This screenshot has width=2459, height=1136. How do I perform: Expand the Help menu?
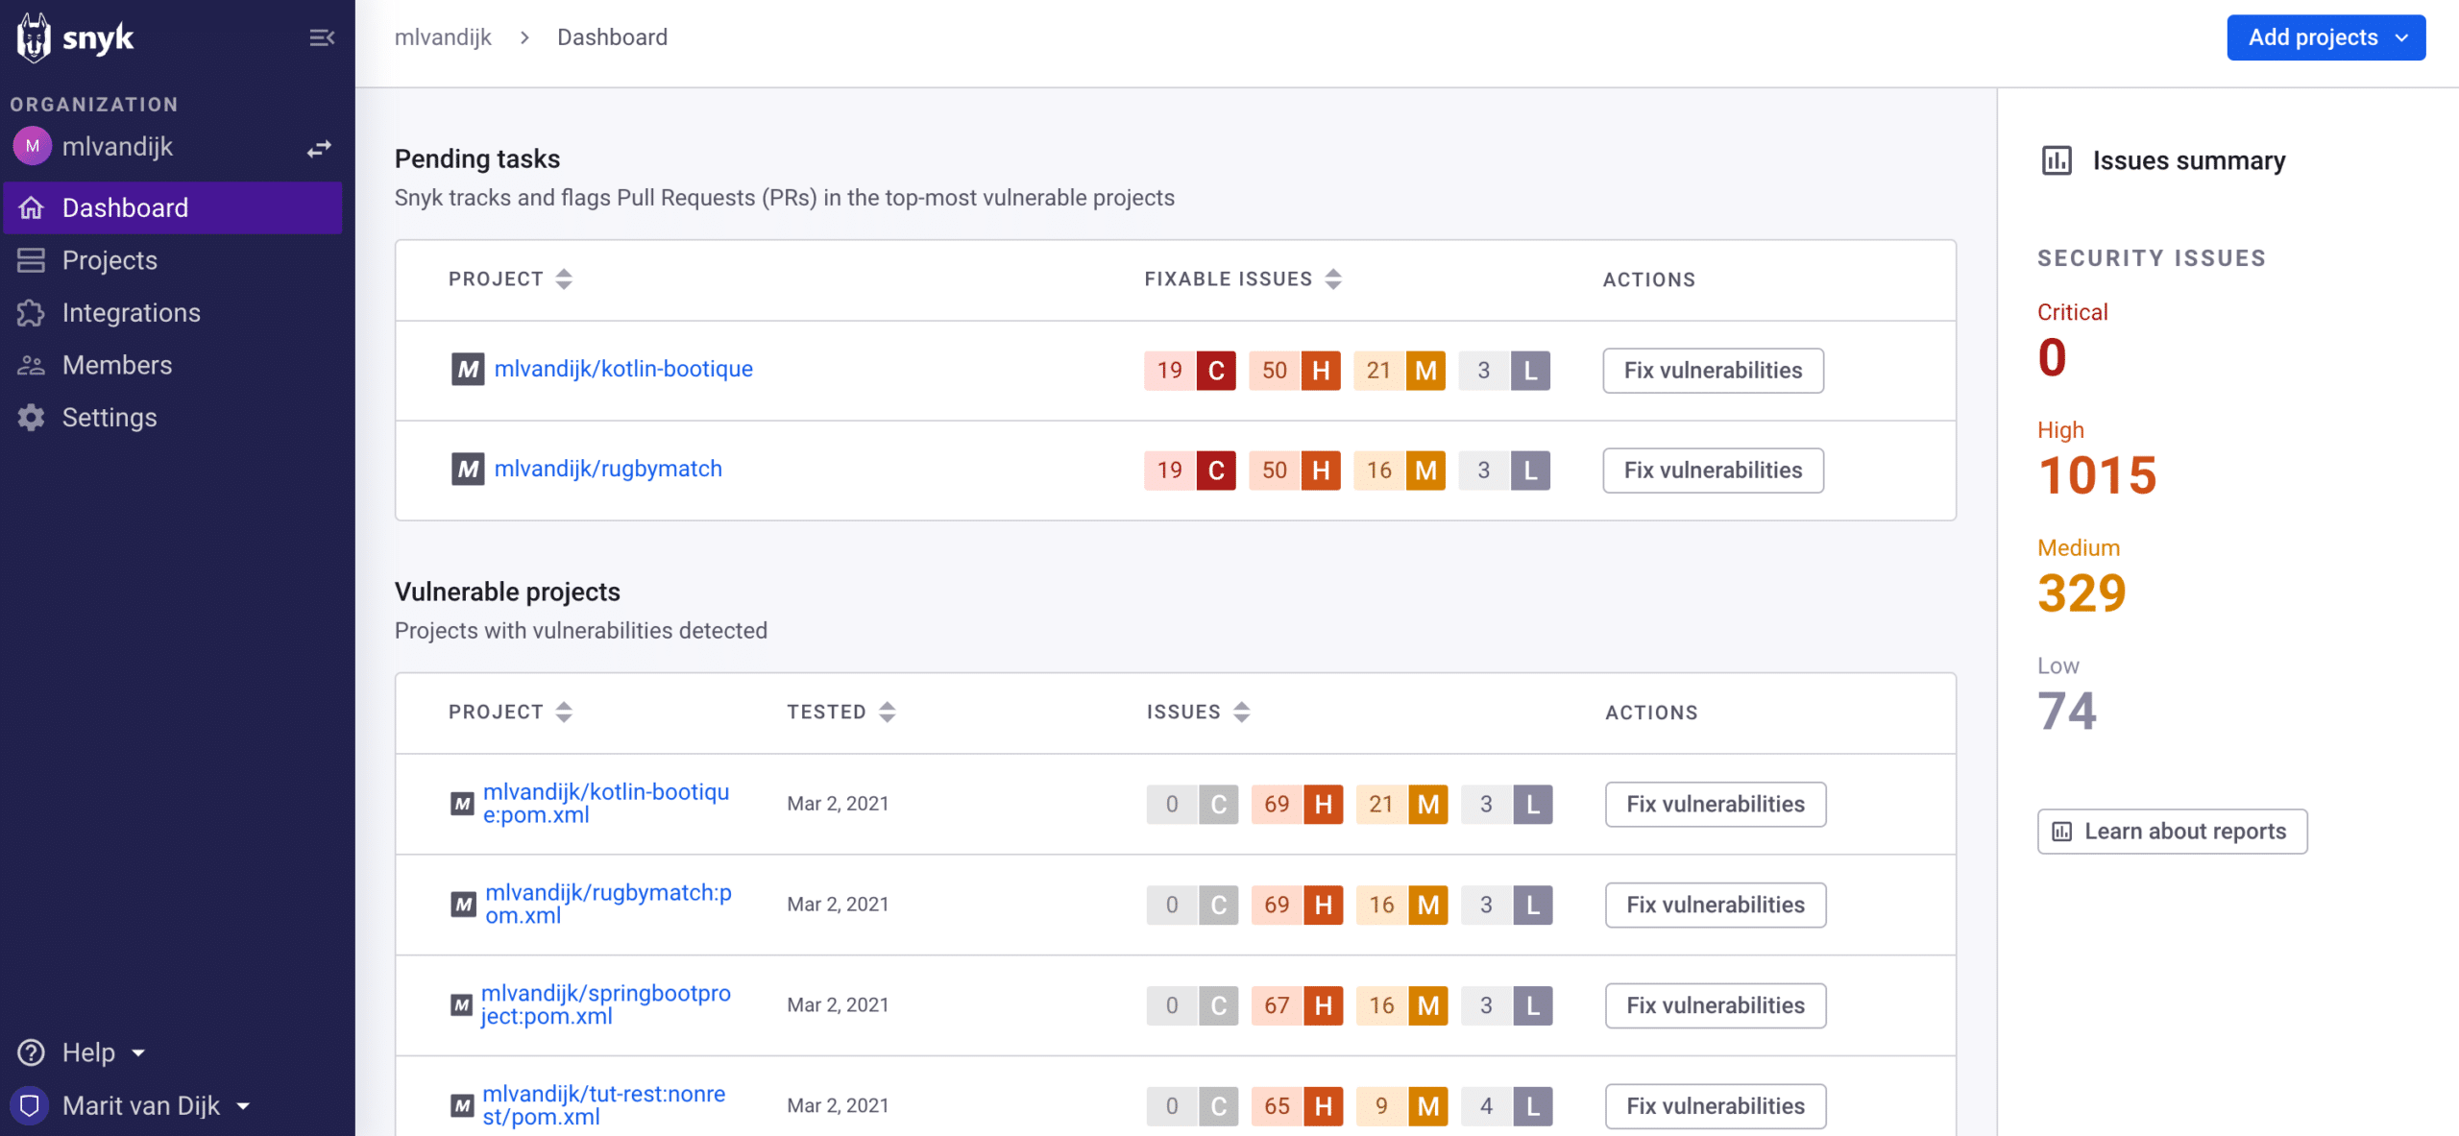[104, 1052]
